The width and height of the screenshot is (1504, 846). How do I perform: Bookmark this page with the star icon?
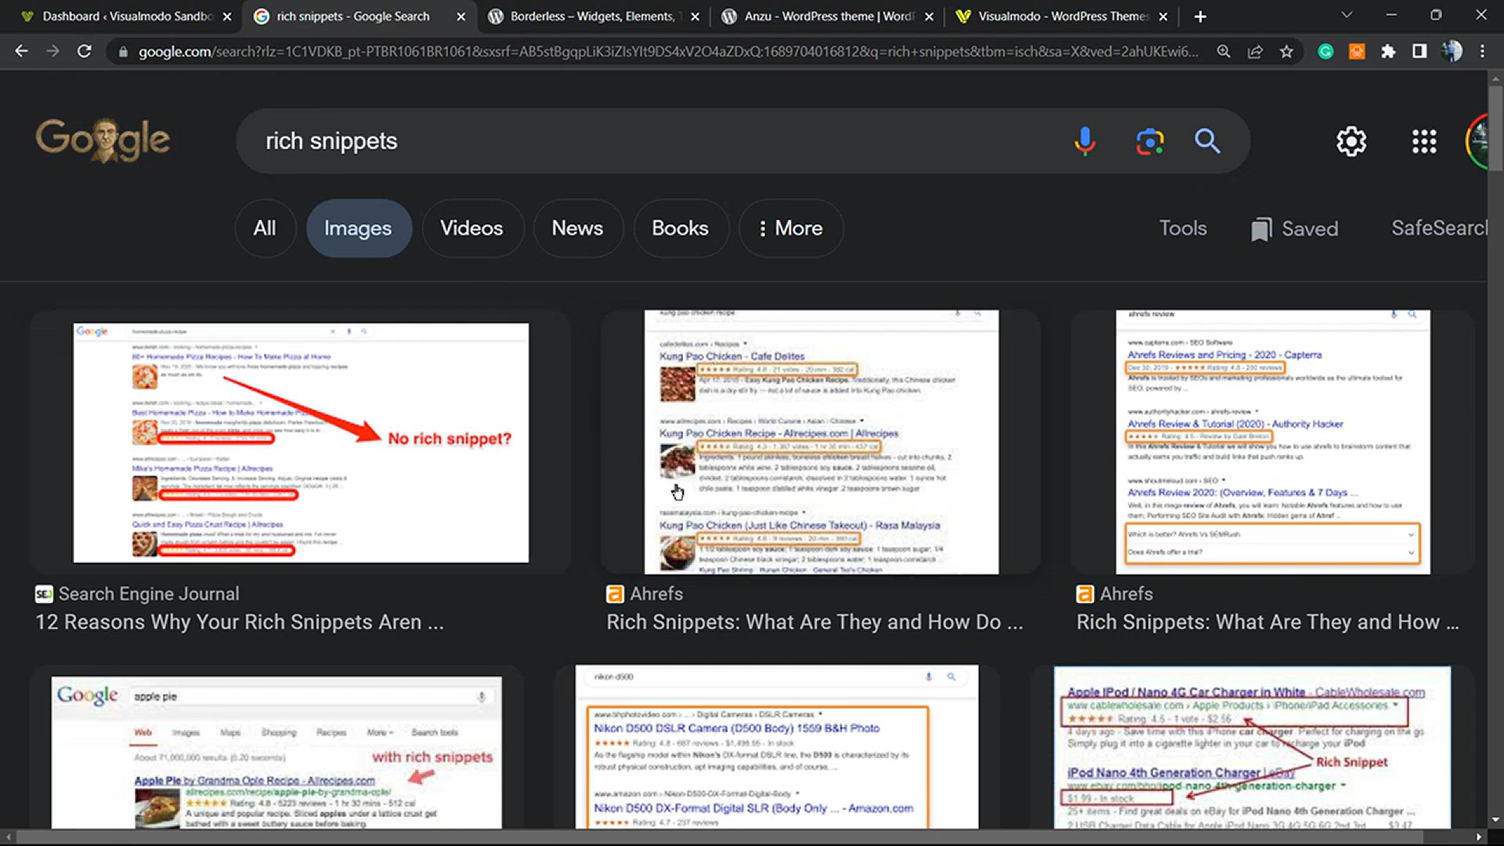click(x=1286, y=52)
